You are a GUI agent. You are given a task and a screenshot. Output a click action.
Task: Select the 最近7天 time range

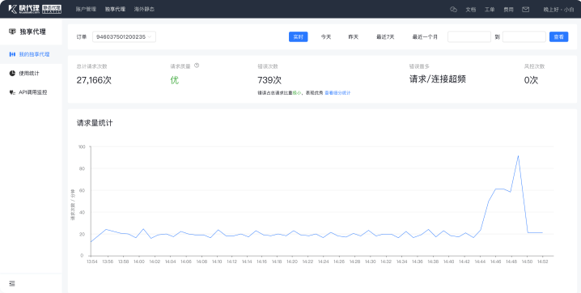point(385,37)
